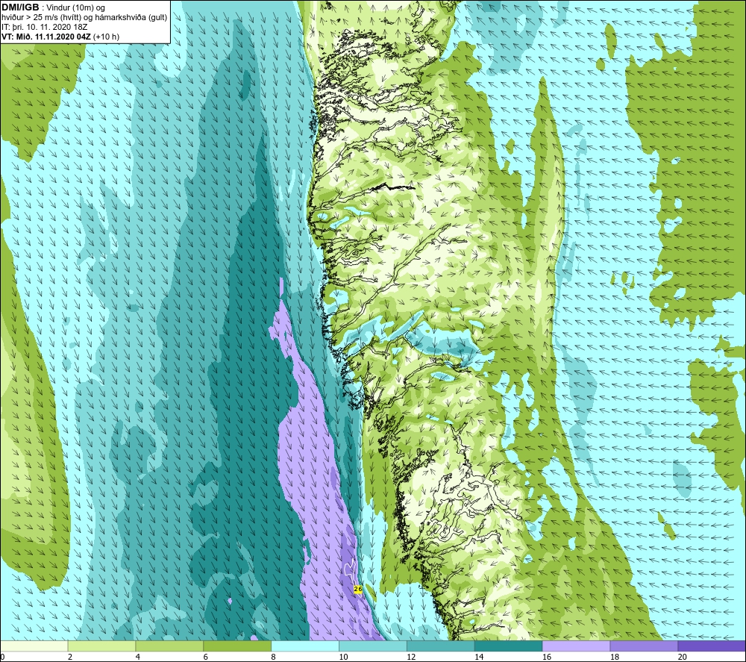The height and width of the screenshot is (662, 746).
Task: Click the scale label '6'
Action: (206, 658)
